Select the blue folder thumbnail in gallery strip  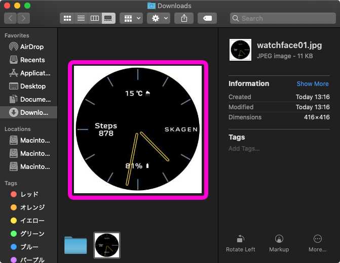click(75, 245)
